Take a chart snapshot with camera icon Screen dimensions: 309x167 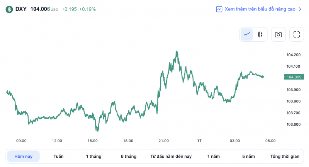(278, 34)
